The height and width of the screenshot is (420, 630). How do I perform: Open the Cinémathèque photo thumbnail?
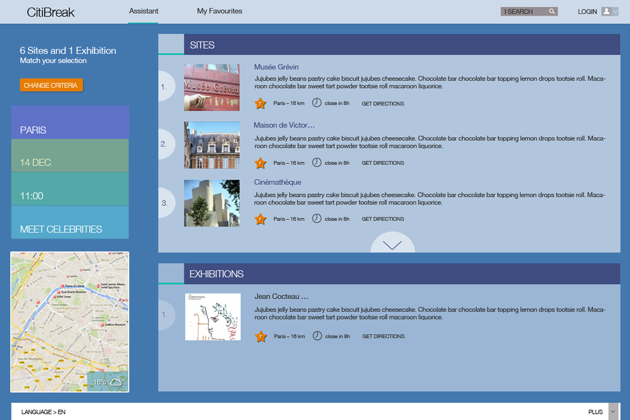tap(212, 203)
